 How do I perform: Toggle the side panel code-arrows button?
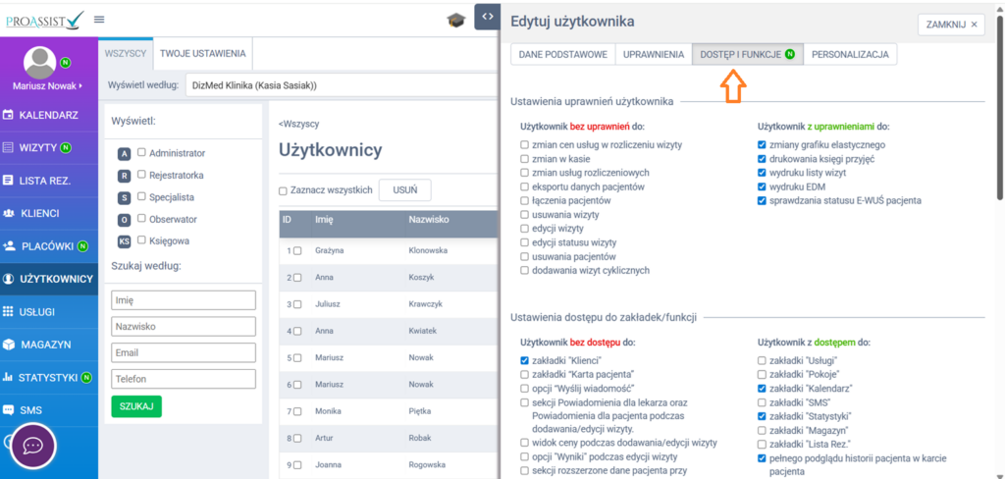click(488, 17)
